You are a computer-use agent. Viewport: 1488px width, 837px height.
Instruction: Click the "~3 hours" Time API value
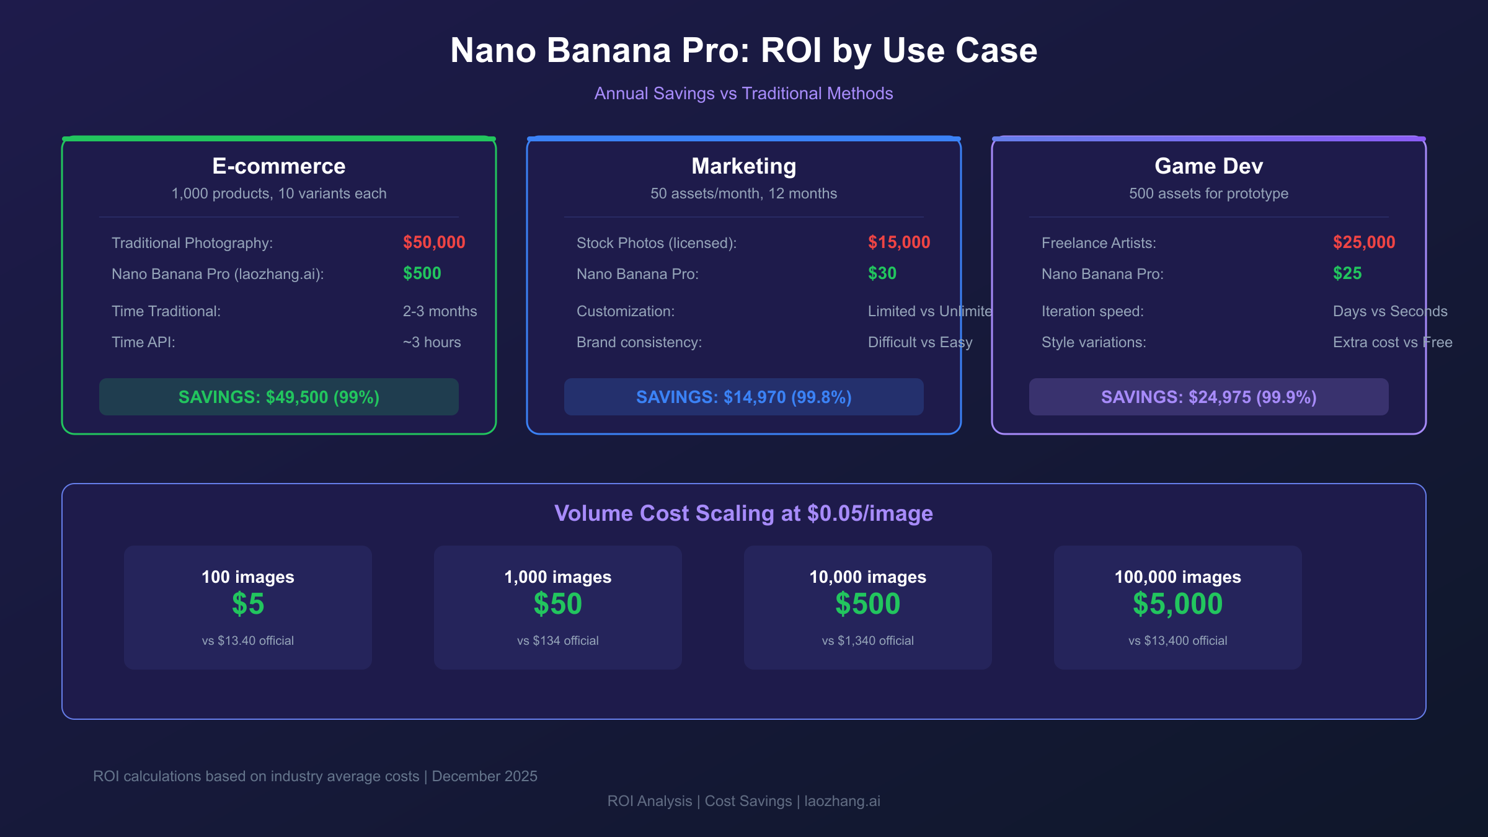click(432, 342)
